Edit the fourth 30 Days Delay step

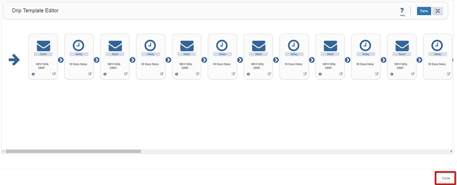coord(305,74)
